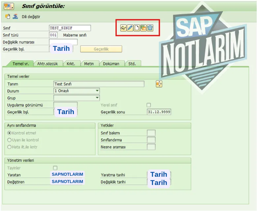Click the Değişiklik numarası input field
The width and height of the screenshot is (257, 211).
point(63,42)
